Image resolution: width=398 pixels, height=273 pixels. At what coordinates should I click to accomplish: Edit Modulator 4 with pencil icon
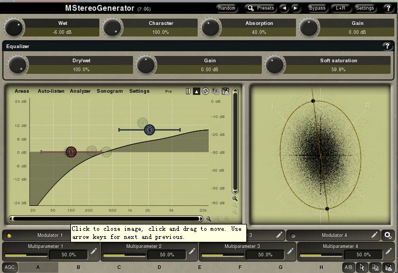pyautogui.click(x=374, y=235)
